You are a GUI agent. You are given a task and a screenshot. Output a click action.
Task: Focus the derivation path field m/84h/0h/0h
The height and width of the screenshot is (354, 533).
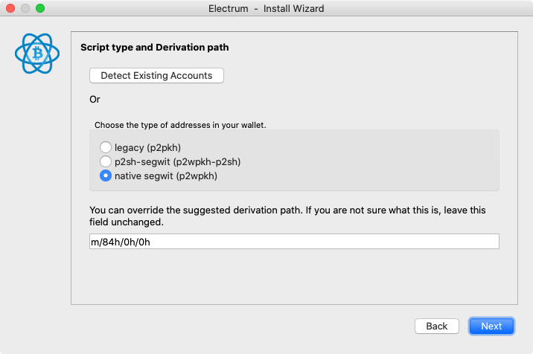(x=294, y=242)
